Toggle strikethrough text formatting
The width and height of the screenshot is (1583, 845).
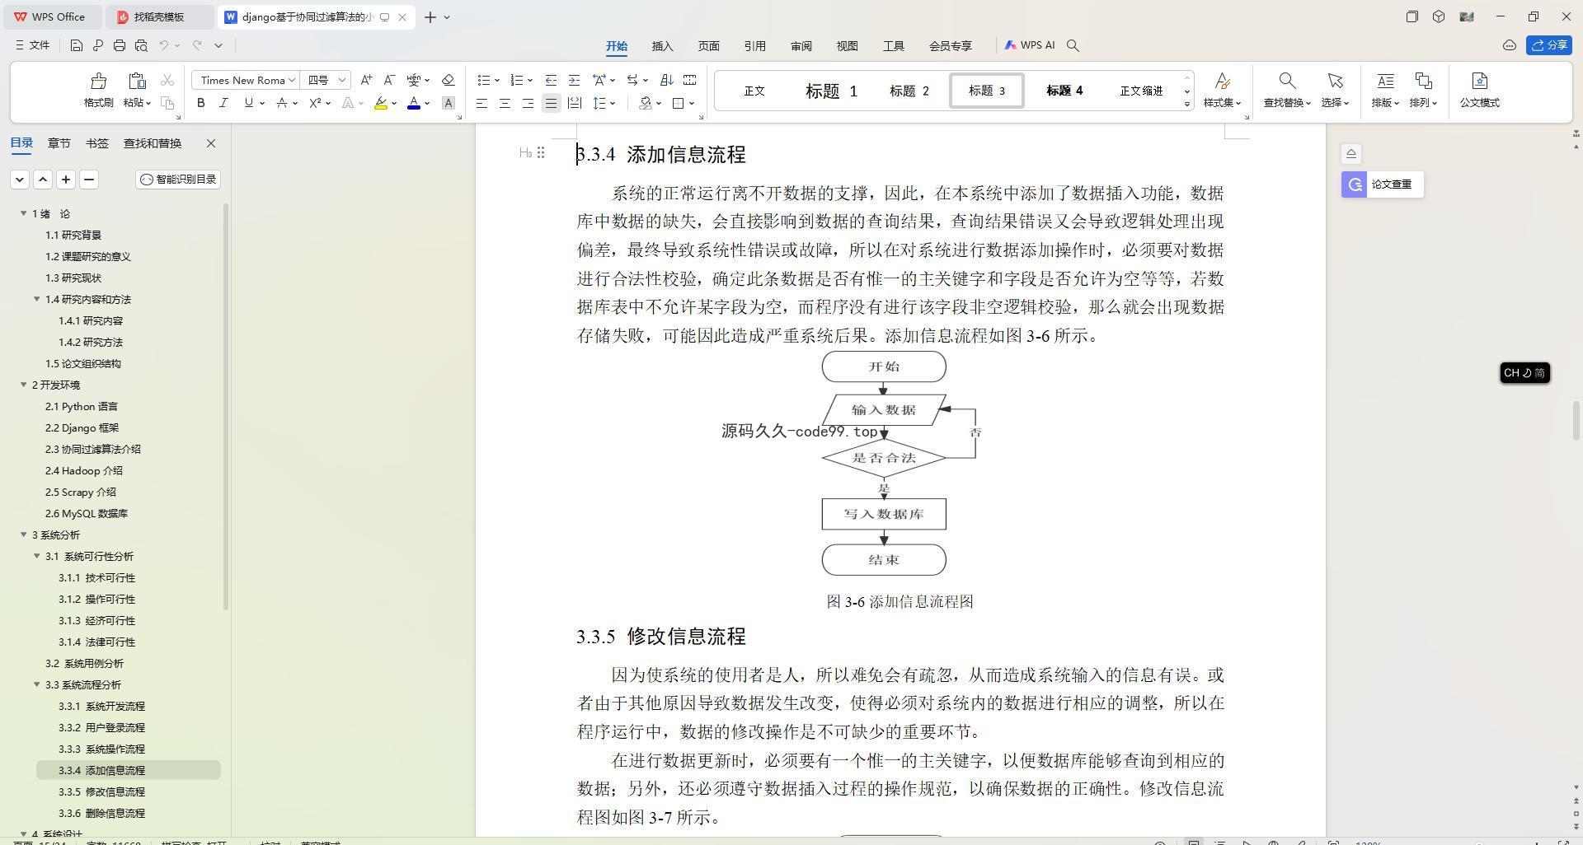(x=282, y=103)
